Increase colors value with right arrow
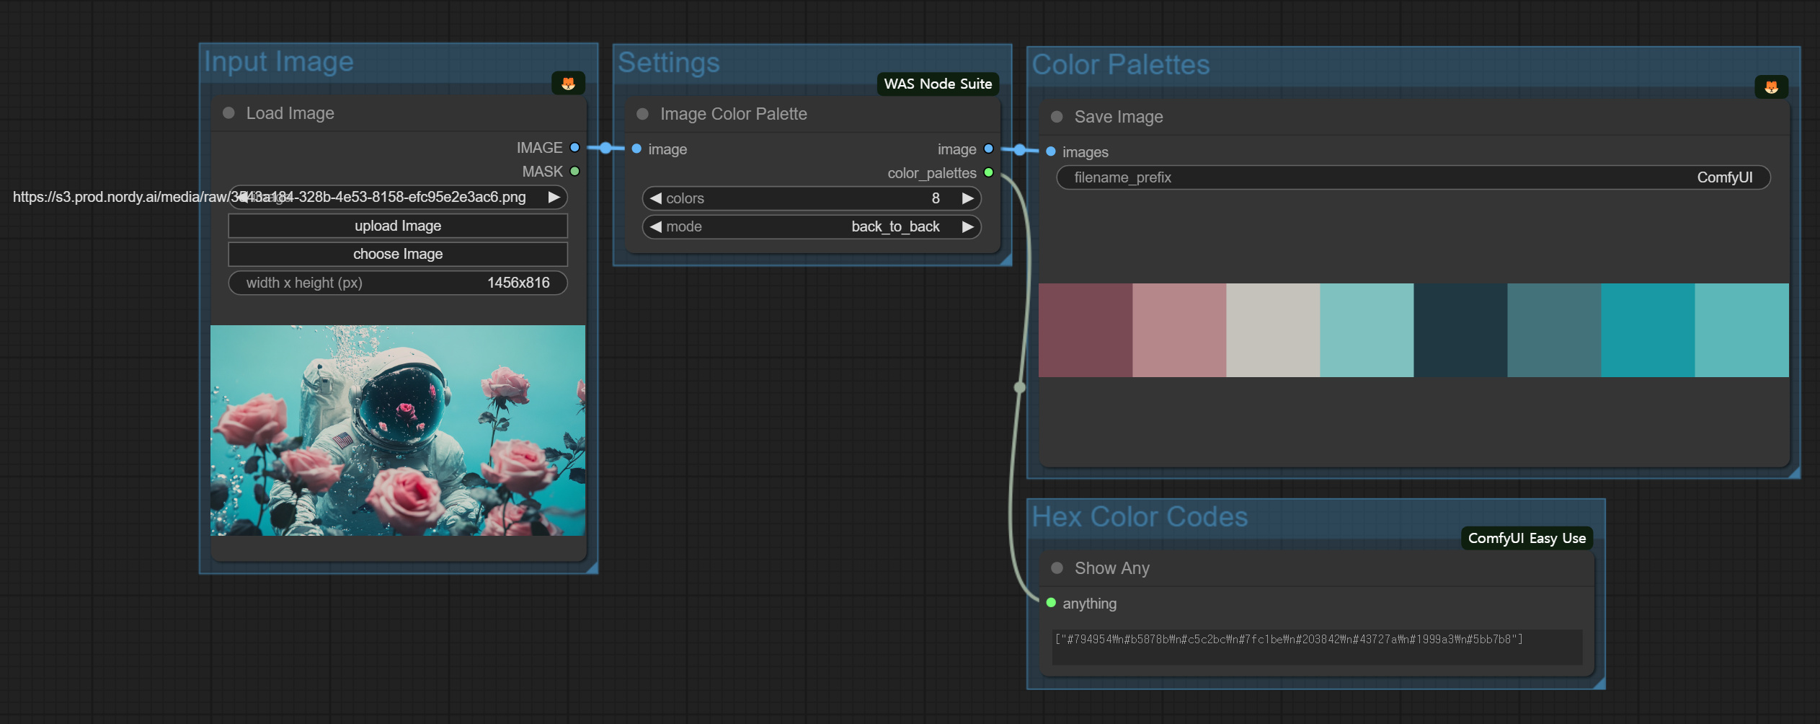1820x724 pixels. [967, 198]
